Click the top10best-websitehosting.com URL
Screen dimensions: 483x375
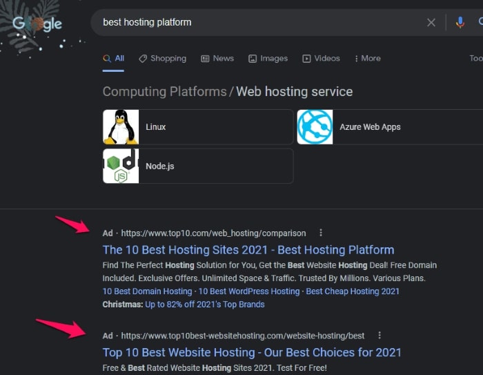243,336
